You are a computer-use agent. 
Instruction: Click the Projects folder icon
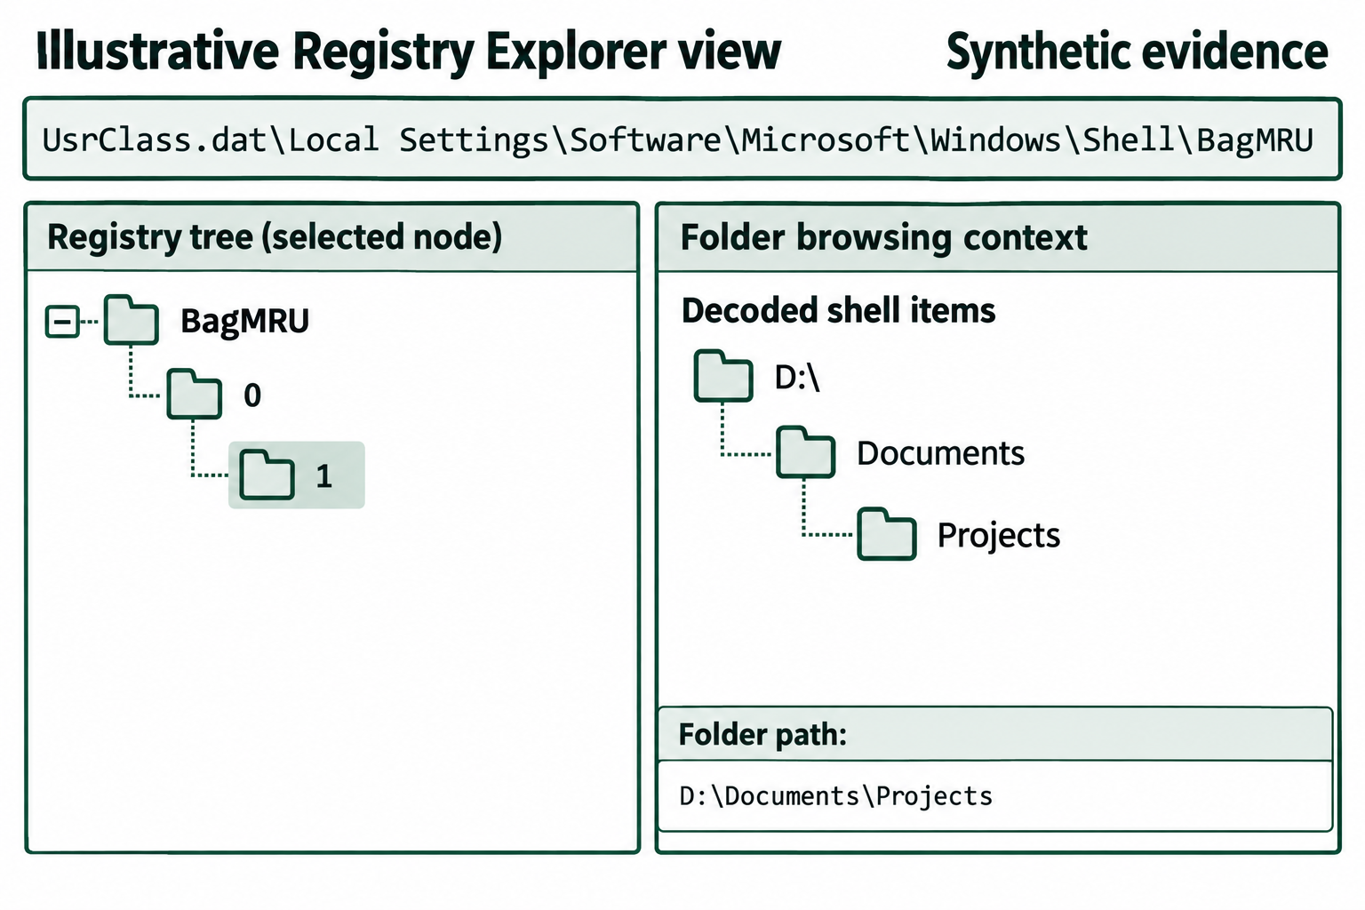pos(887,534)
